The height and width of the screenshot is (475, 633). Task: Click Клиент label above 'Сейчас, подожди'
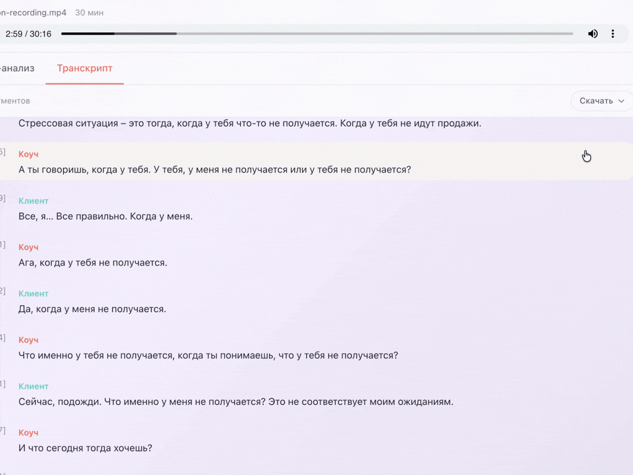pos(33,386)
